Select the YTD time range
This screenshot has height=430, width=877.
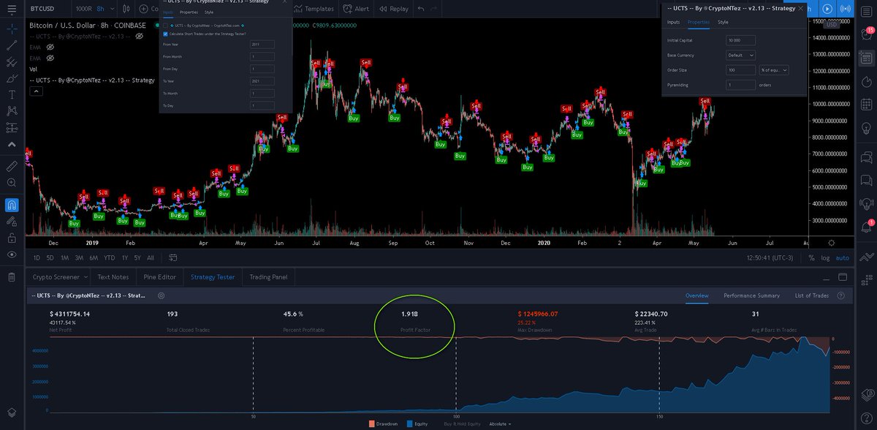point(109,257)
